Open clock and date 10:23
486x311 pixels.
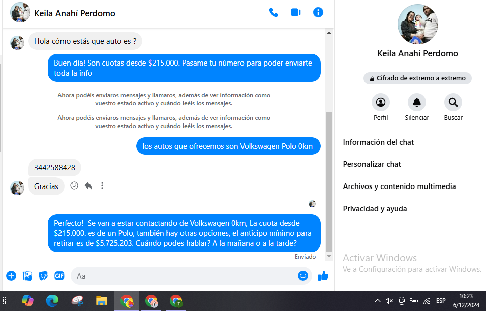pyautogui.click(x=466, y=301)
